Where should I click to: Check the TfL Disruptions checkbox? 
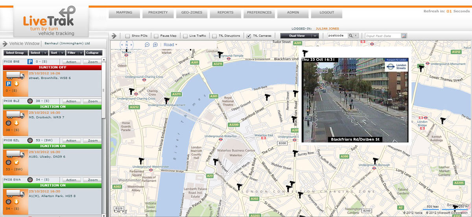tap(214, 36)
